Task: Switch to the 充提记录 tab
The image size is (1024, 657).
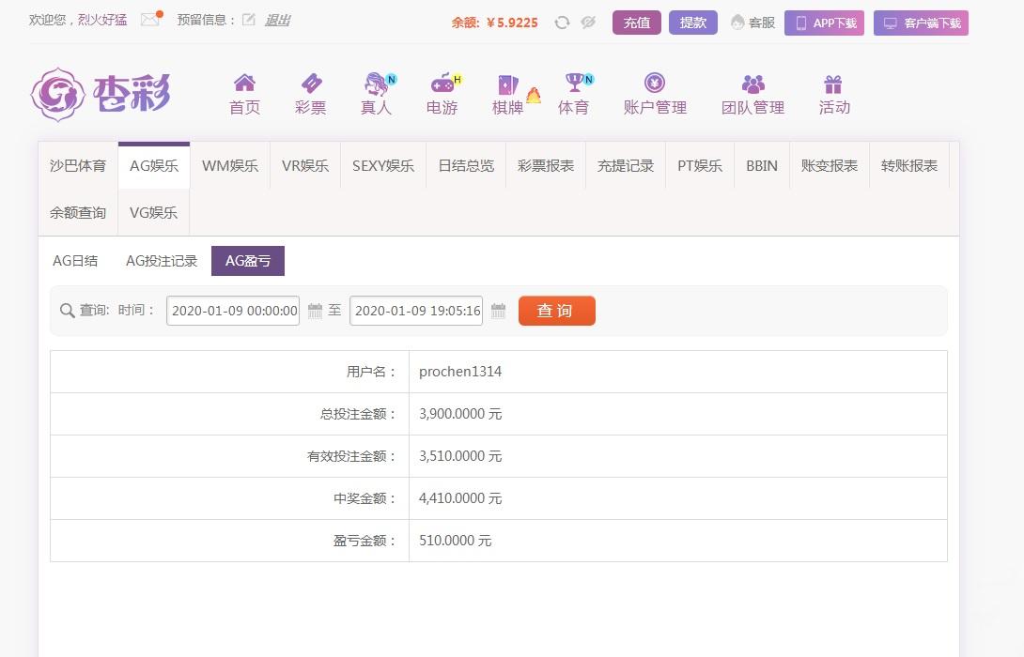Action: coord(625,165)
